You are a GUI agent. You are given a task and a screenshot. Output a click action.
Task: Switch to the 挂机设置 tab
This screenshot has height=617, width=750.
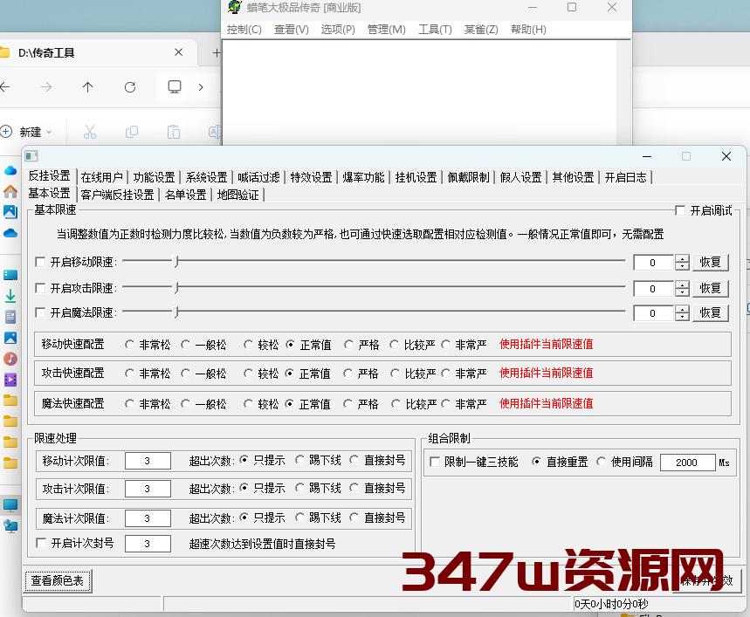click(x=415, y=176)
